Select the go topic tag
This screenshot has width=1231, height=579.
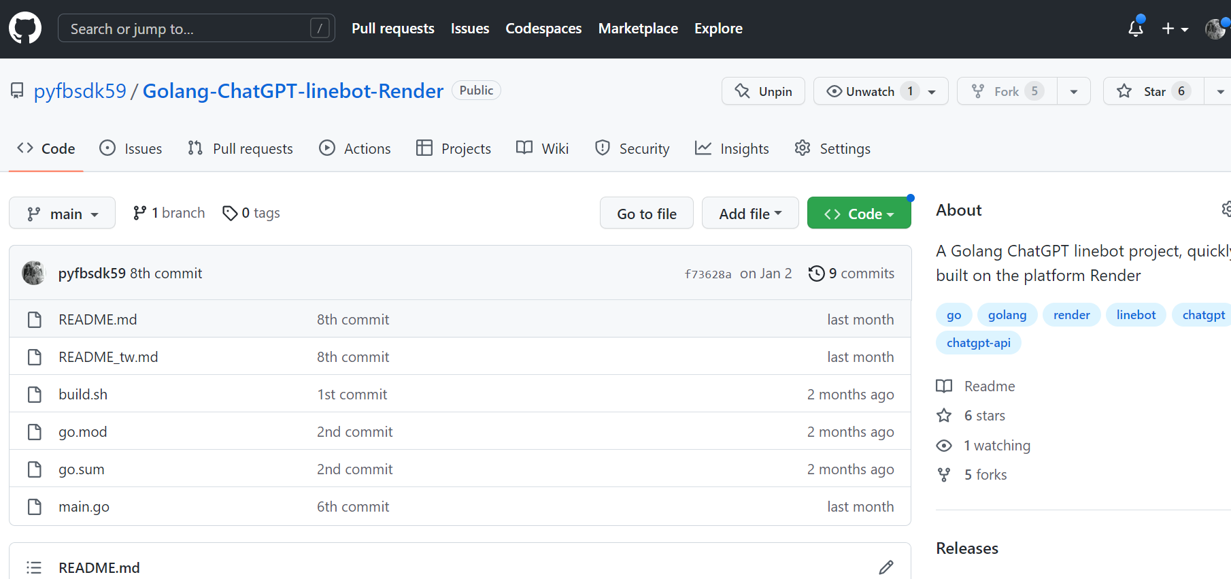click(x=954, y=315)
